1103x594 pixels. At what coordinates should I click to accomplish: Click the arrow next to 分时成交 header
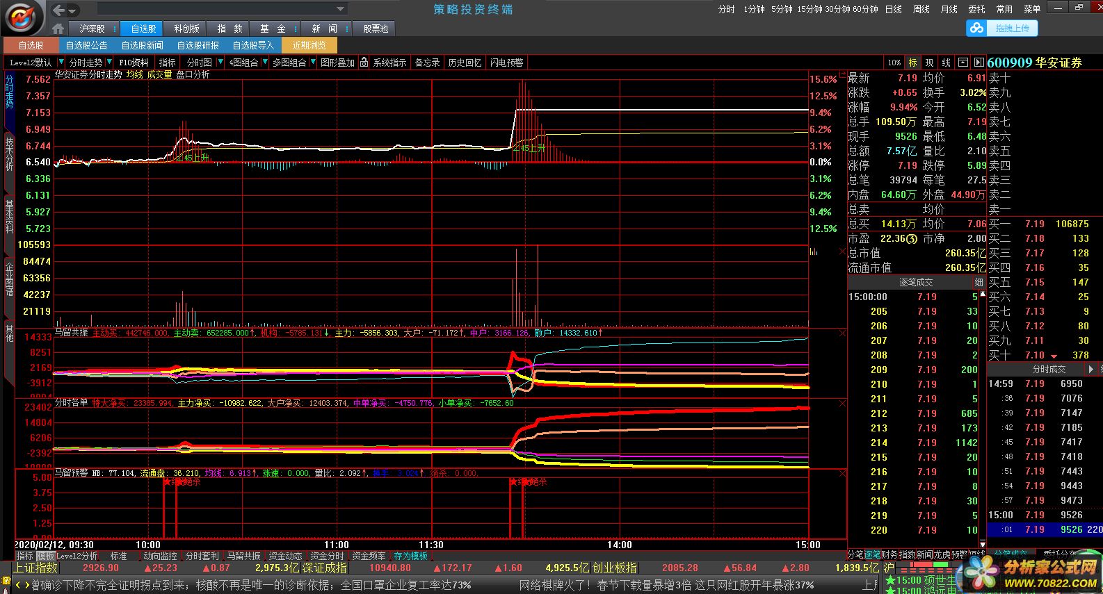(1090, 369)
